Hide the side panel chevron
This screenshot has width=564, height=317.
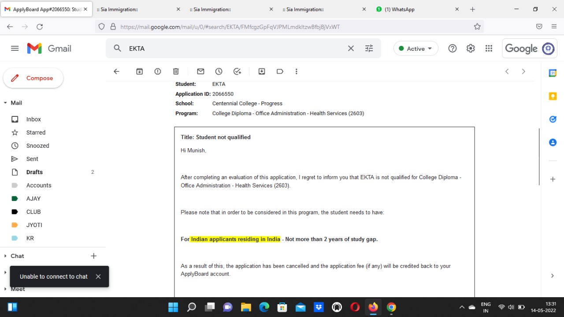553,276
